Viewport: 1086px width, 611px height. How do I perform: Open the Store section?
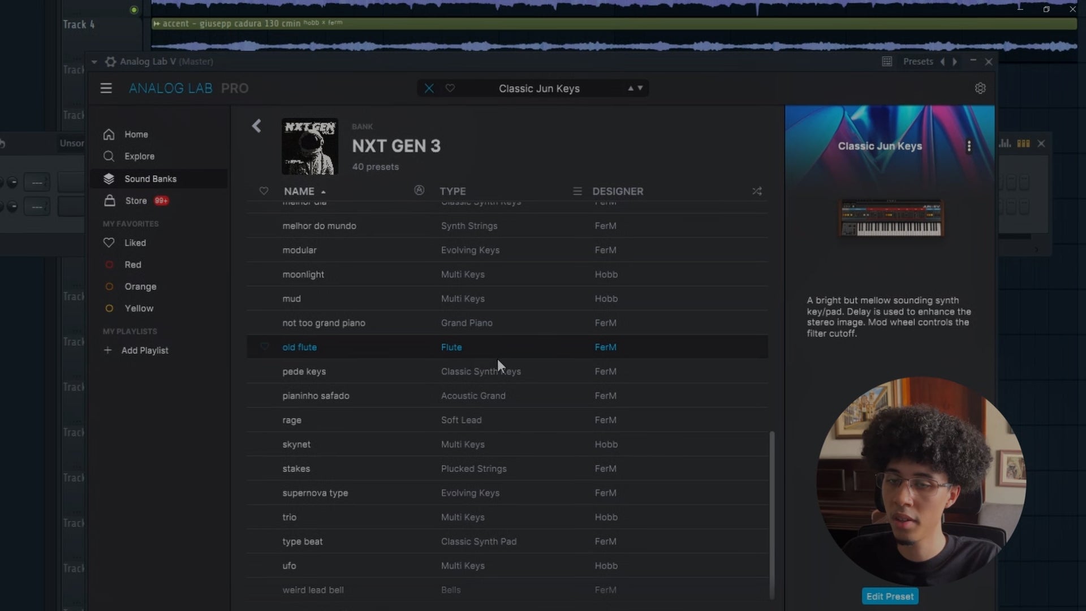(x=136, y=201)
